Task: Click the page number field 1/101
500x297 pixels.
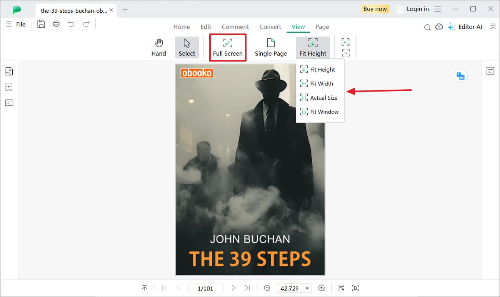Action: click(206, 288)
